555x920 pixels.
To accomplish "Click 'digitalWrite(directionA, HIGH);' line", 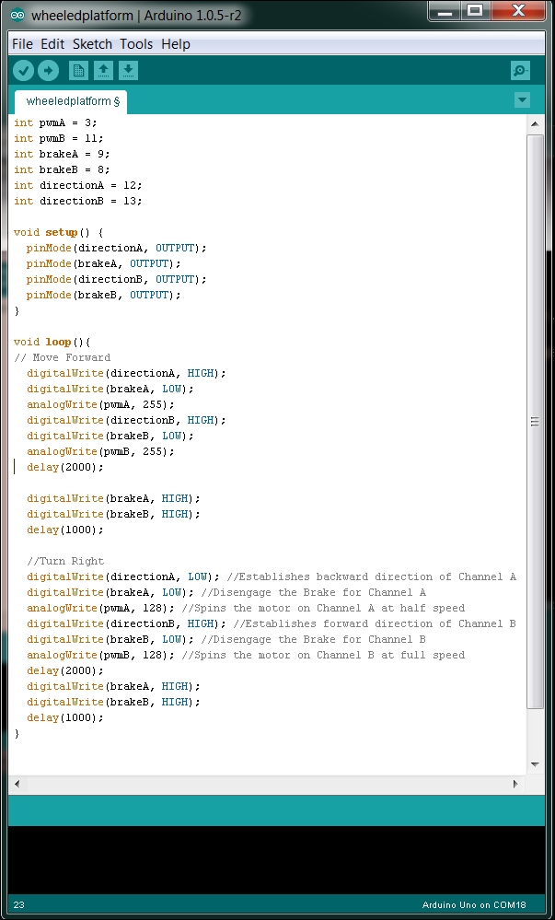I will tap(126, 373).
